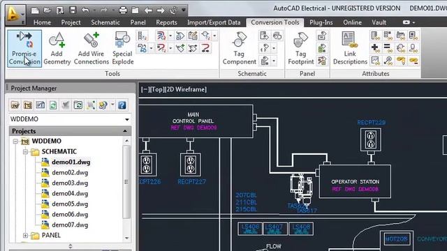Screen dimensions: 447x251
Task: Click the Redo arrow icon
Action: pos(103,11)
